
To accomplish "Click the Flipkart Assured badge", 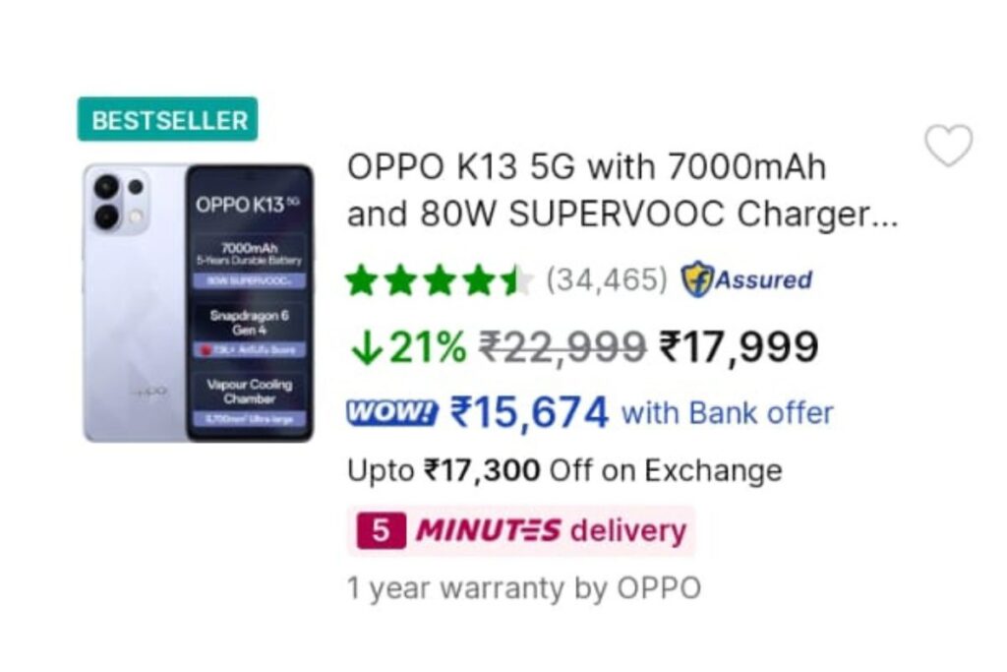I will (746, 279).
